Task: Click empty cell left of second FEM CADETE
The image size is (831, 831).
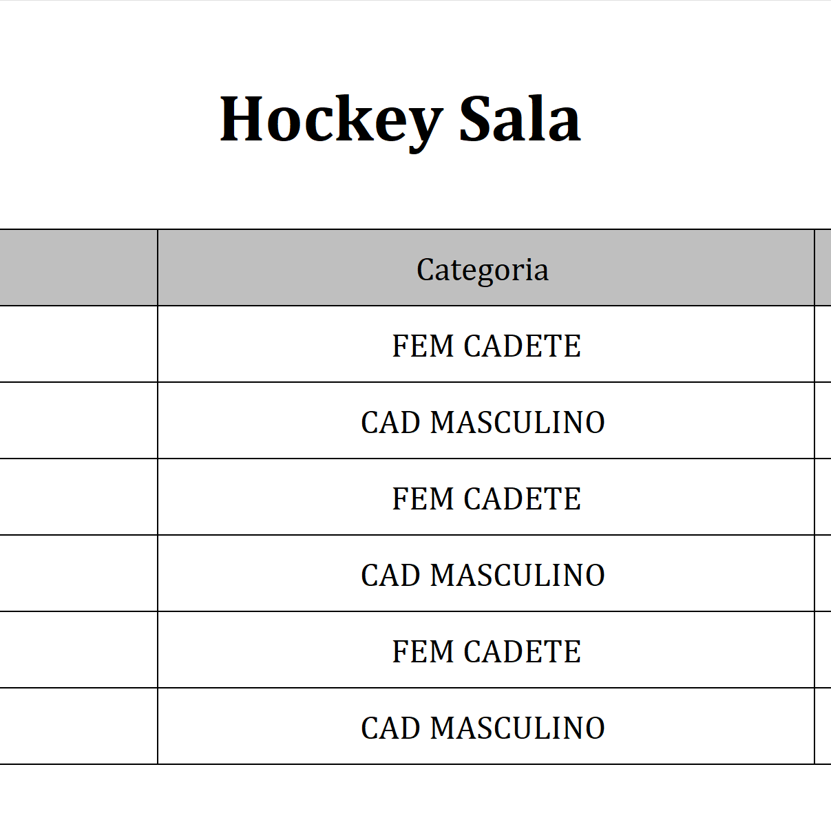Action: click(x=78, y=497)
